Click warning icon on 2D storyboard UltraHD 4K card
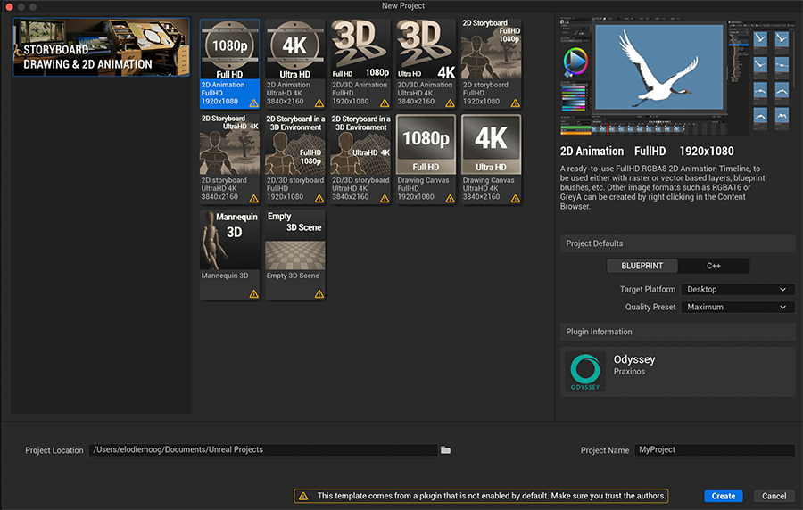This screenshot has width=803, height=510. pyautogui.click(x=253, y=199)
